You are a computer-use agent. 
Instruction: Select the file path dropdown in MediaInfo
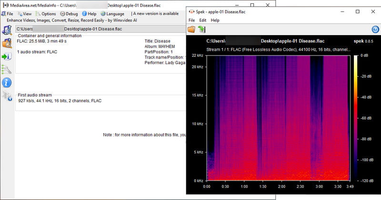pos(100,29)
